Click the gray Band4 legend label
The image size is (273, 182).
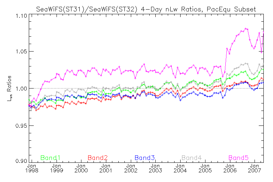coord(192,158)
